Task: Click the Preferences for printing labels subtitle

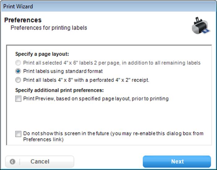Action: click(x=49, y=28)
